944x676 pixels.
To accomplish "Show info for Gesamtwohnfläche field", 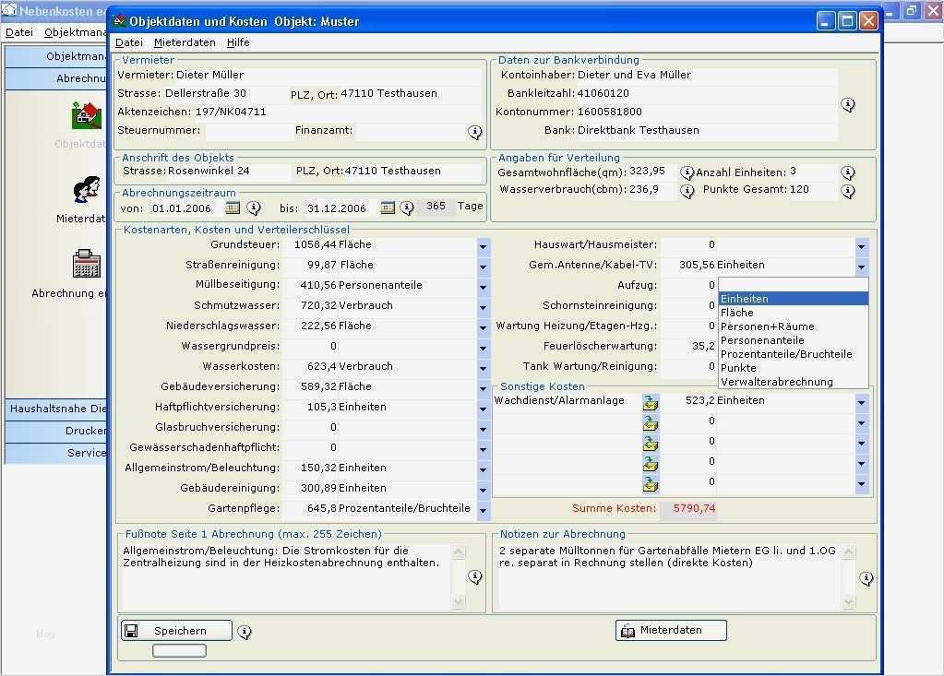I will point(687,173).
